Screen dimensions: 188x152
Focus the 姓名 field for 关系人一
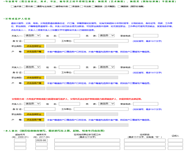coord(69,36)
